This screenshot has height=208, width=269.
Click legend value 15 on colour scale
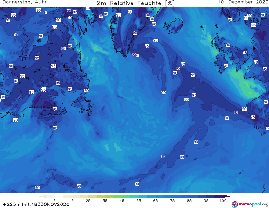[71, 201]
